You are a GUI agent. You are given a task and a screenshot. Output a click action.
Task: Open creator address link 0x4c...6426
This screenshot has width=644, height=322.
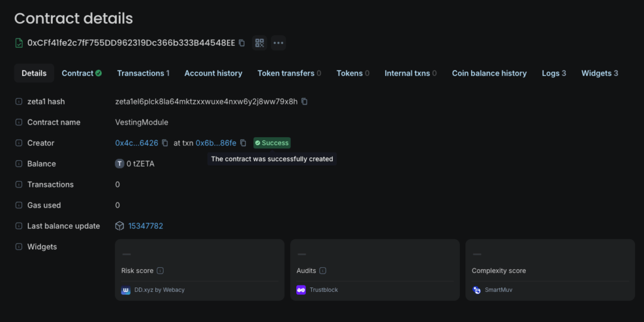click(x=136, y=143)
